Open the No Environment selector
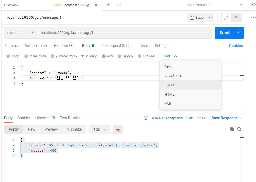The height and width of the screenshot is (182, 256). click(215, 5)
